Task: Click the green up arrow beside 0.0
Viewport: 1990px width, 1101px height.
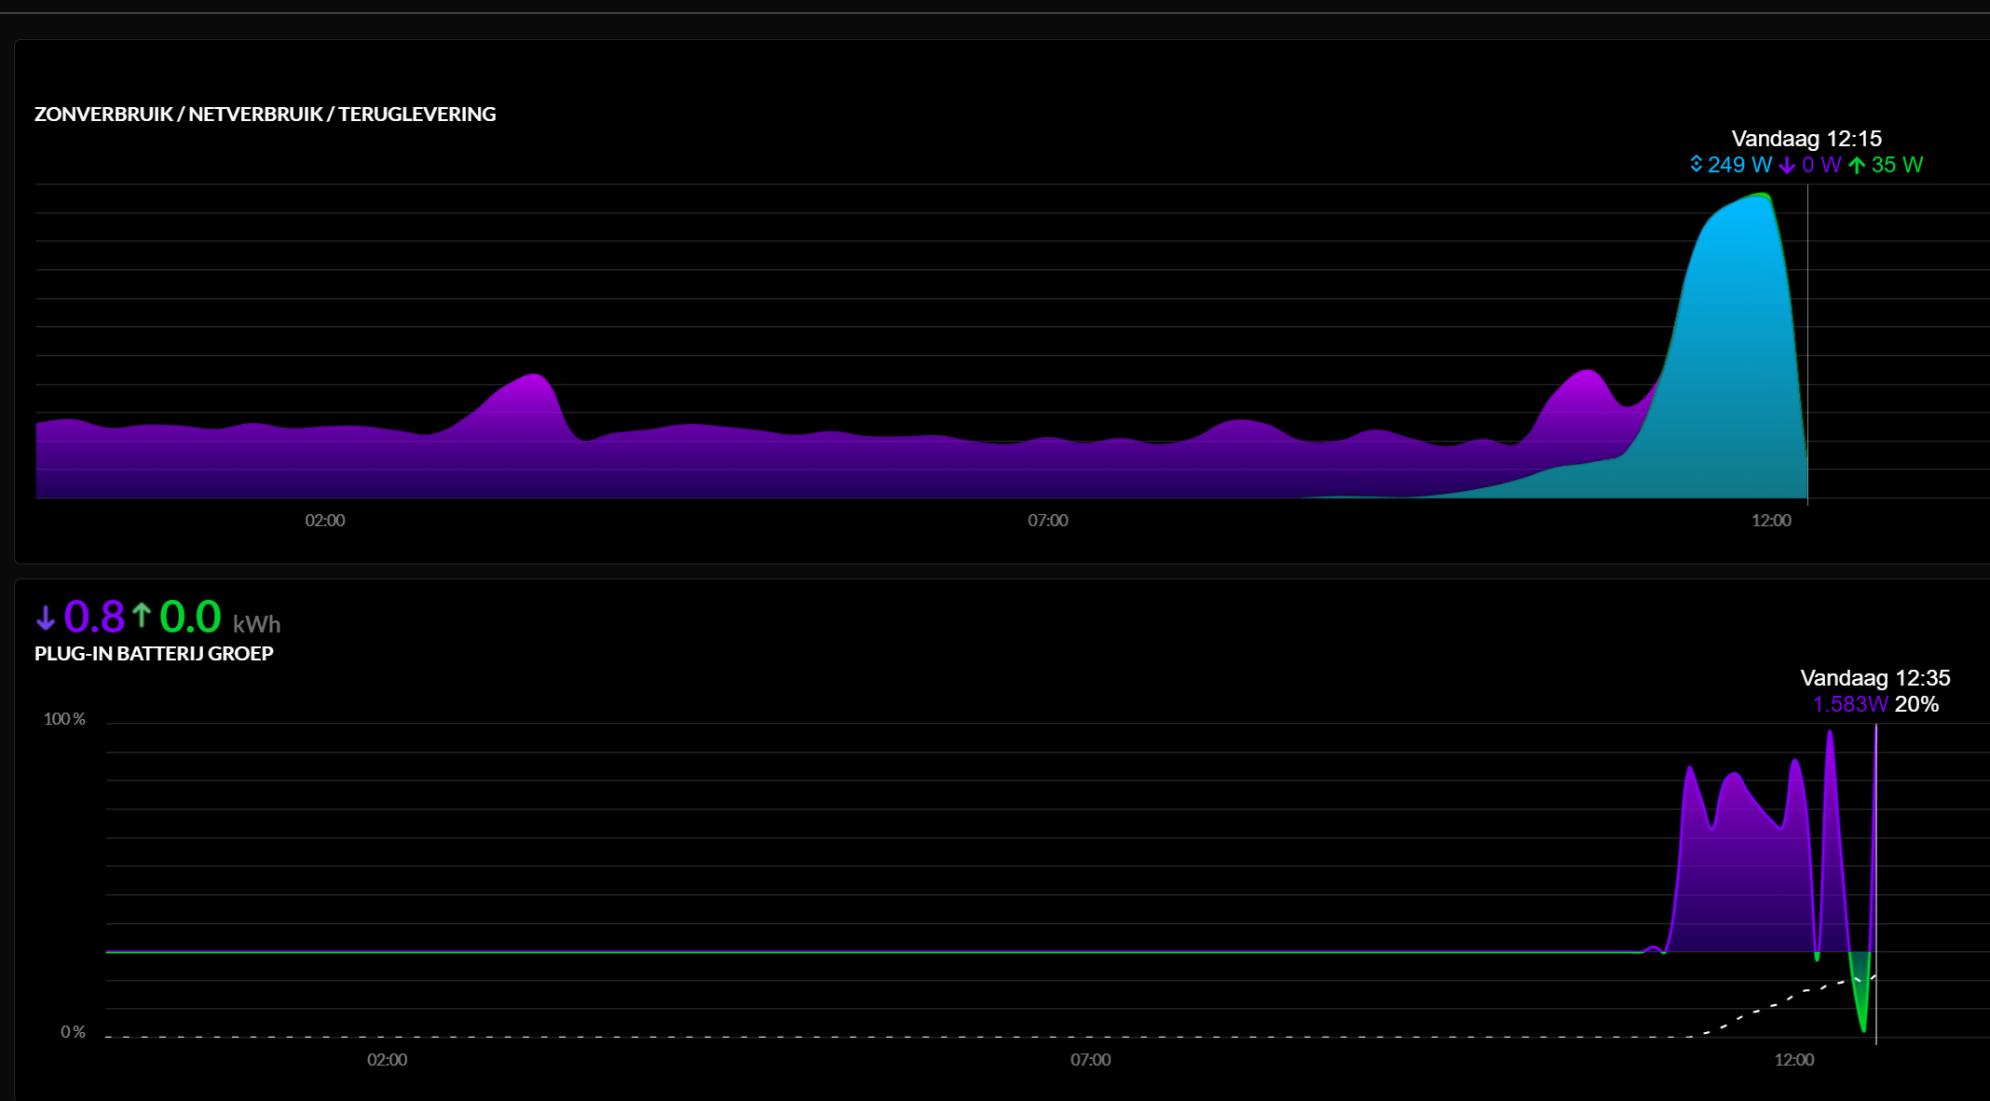Action: 142,615
